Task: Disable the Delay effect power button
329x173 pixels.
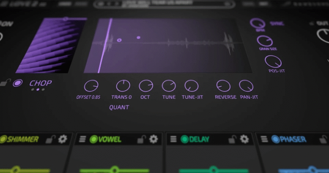Action: [x=184, y=139]
